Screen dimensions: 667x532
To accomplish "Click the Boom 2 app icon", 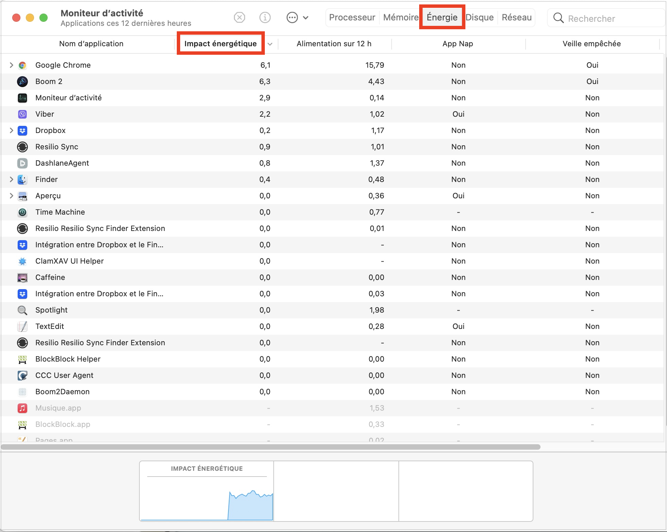I will (x=22, y=82).
